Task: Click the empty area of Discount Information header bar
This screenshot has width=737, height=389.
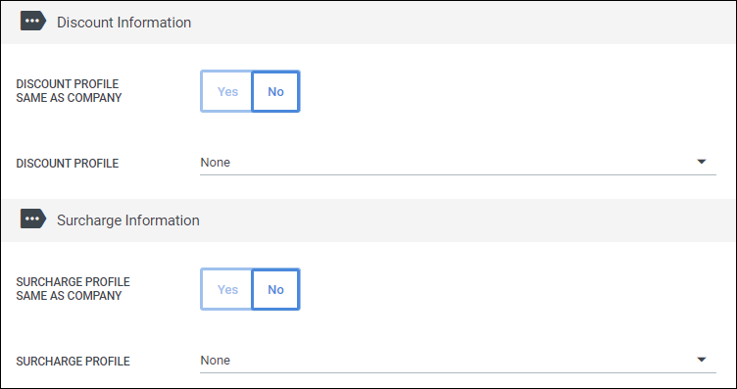Action: (x=461, y=23)
